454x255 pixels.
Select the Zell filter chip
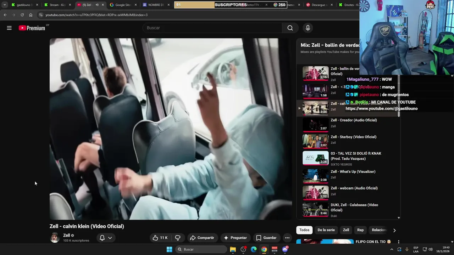tap(346, 230)
